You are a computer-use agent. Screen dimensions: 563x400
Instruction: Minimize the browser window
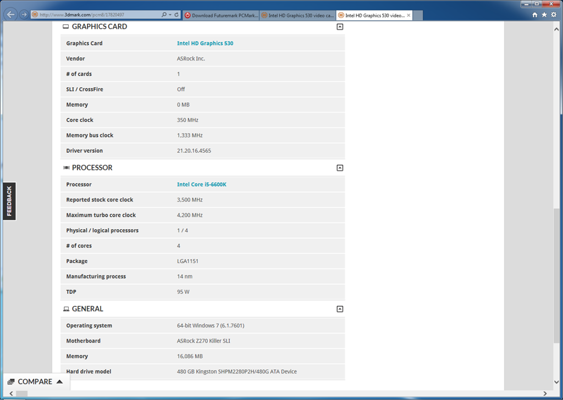(x=526, y=4)
